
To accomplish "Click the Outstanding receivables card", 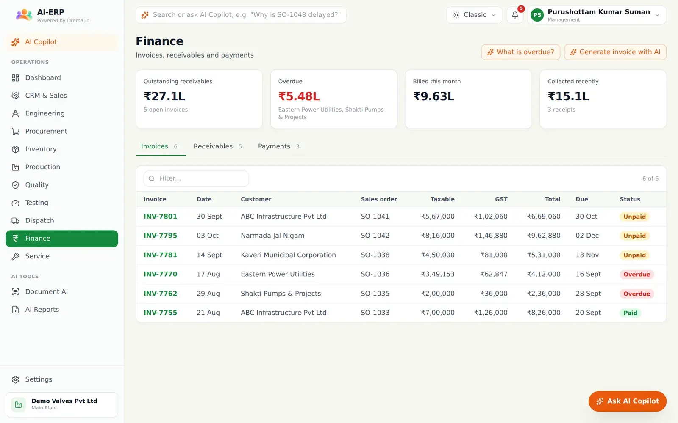I will (199, 99).
